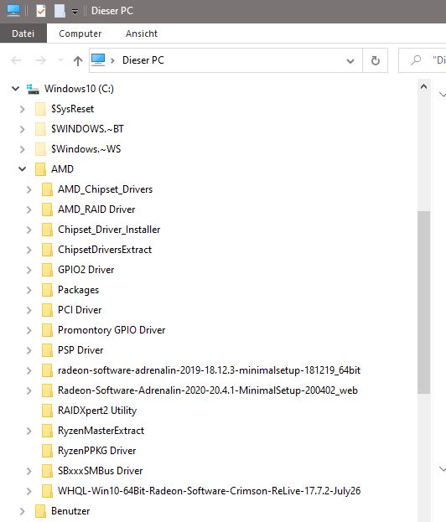Viewport: 446px width, 522px height.
Task: Open the Datei menu
Action: coord(23,34)
